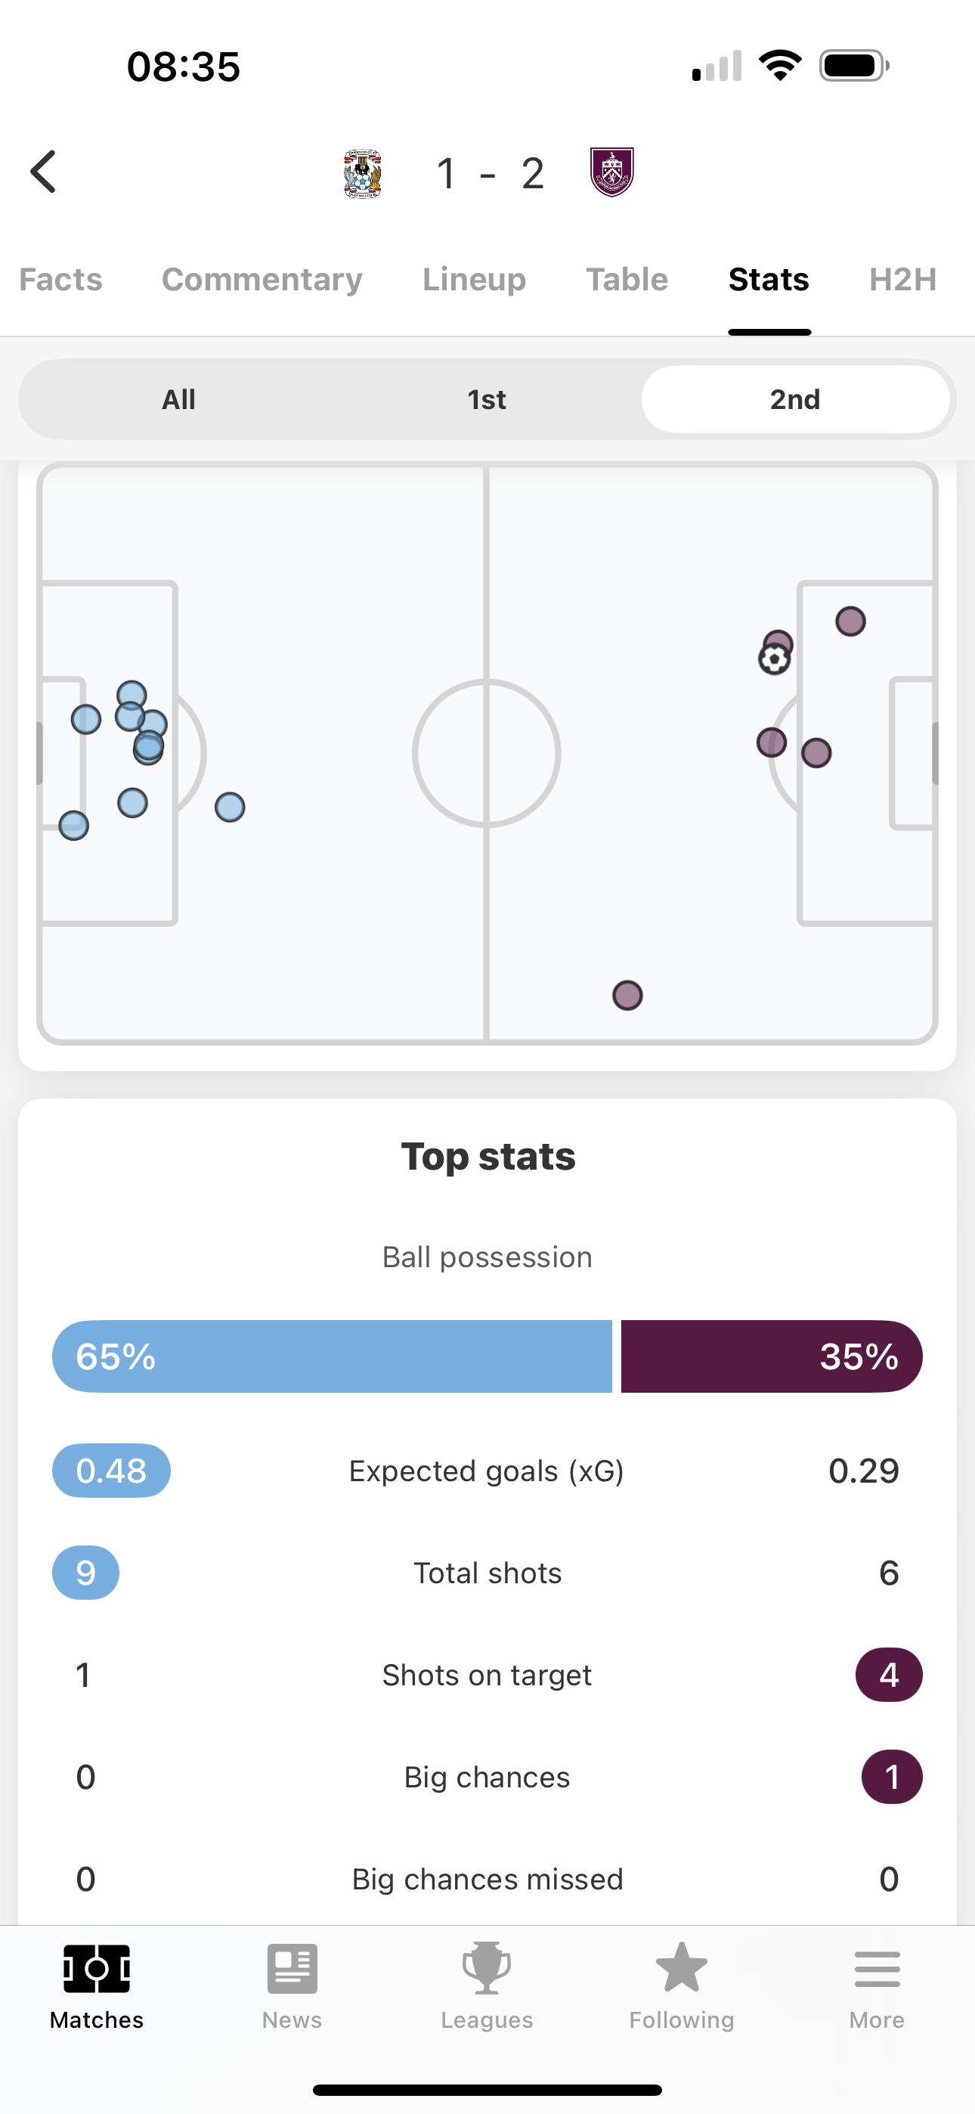Select the 2nd half segment

tap(794, 400)
